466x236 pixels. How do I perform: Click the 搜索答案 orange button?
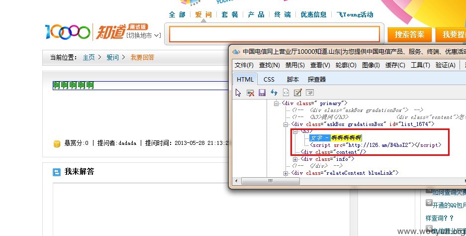click(409, 34)
